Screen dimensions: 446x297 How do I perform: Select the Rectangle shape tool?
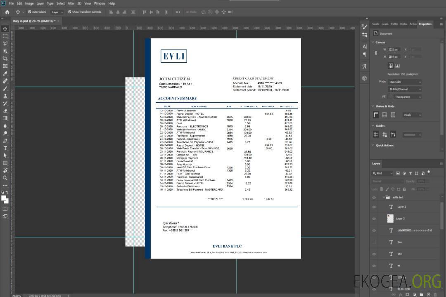click(x=5, y=163)
